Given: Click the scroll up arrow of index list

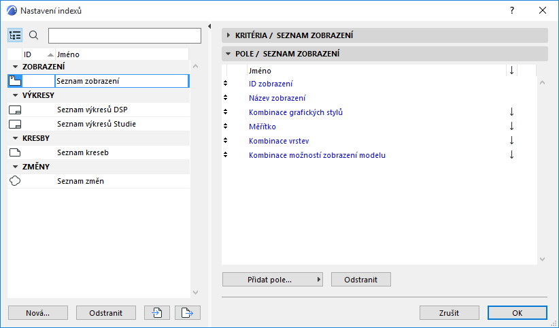Looking at the screenshot, I should 195,66.
